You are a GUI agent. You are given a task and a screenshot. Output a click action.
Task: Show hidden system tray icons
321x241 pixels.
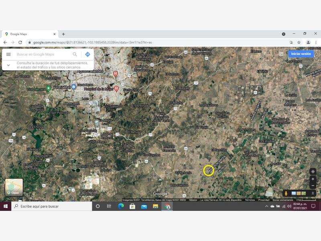tap(266, 206)
